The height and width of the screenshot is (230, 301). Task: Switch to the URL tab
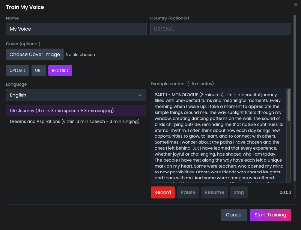click(x=39, y=70)
